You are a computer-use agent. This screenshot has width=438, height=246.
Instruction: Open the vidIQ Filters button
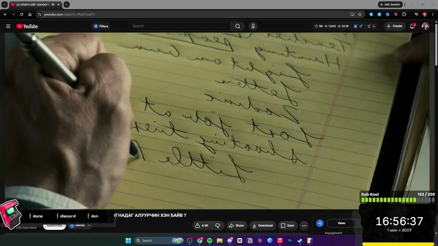tap(101, 26)
